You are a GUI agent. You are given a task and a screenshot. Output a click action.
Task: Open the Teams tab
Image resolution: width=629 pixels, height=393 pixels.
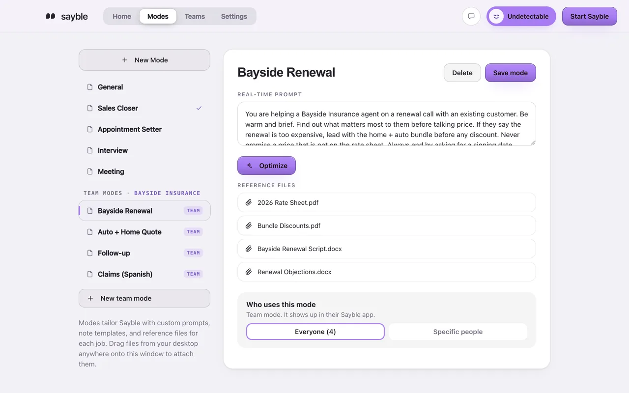click(195, 16)
